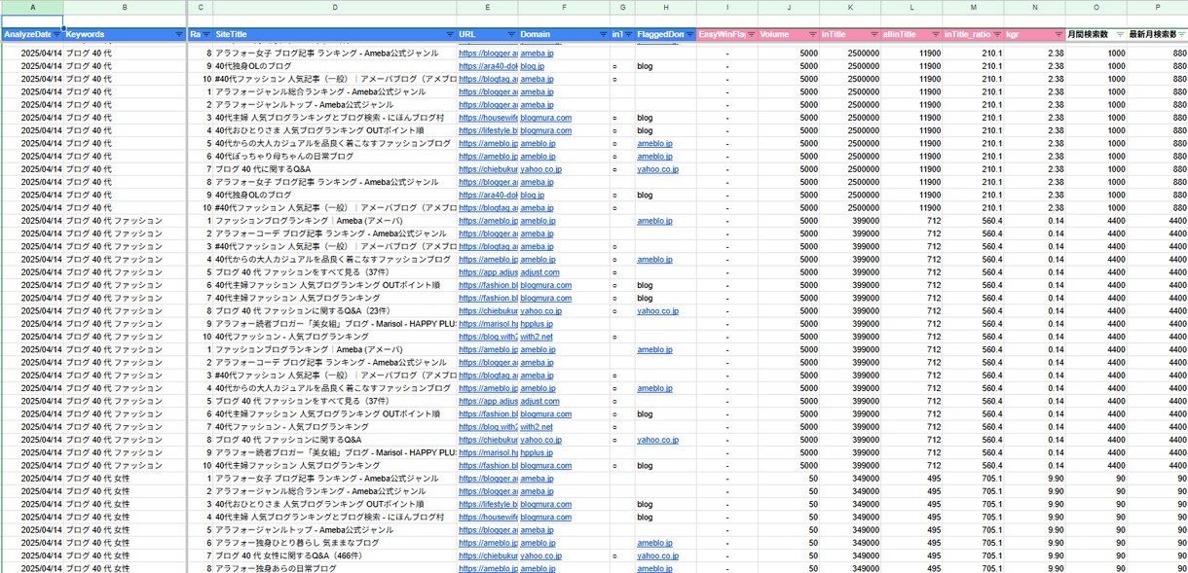Open ameblo.jp domain link for アラフォー独身ひとり暮らし row
The image size is (1188, 573).
click(537, 543)
